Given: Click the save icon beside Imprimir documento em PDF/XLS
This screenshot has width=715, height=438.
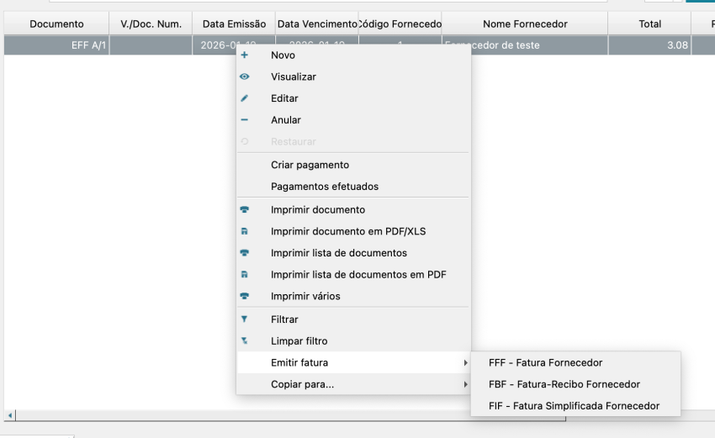Looking at the screenshot, I should [x=245, y=231].
